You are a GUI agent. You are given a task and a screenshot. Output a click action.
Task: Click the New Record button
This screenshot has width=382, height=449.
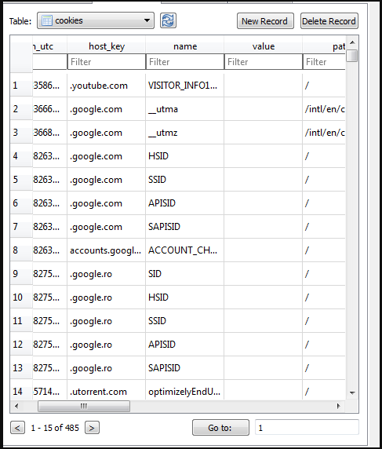(265, 21)
